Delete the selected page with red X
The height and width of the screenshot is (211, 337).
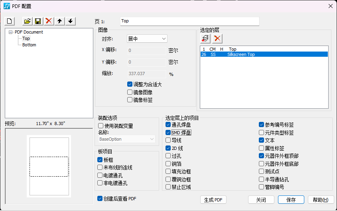click(x=49, y=21)
